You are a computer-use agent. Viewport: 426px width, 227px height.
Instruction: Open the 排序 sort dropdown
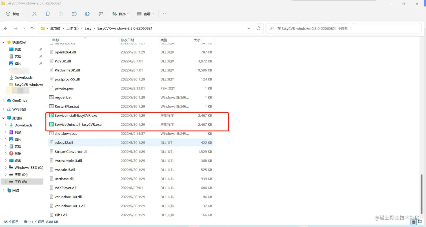(x=121, y=14)
